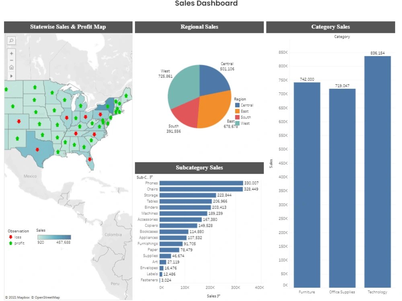Click the zoom out icon on the map
The width and height of the screenshot is (402, 301).
[11, 61]
